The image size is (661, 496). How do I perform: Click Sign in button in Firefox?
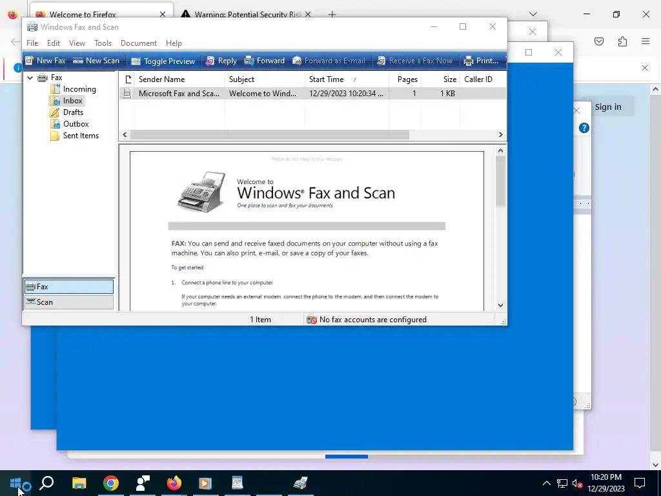608,107
